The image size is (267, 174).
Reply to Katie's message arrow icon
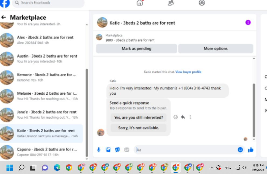(183, 117)
